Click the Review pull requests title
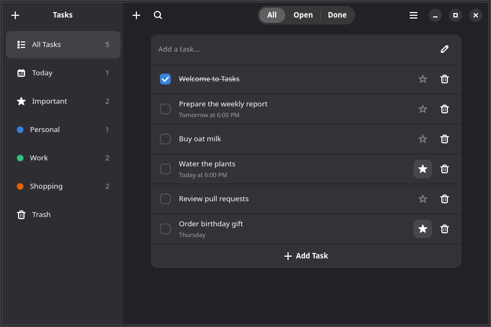The width and height of the screenshot is (491, 327). 213,199
